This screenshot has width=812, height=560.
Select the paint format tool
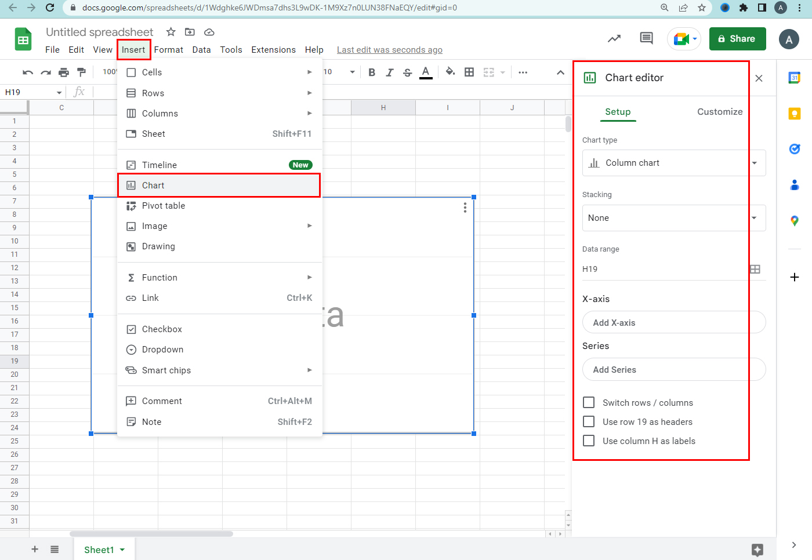(x=82, y=72)
